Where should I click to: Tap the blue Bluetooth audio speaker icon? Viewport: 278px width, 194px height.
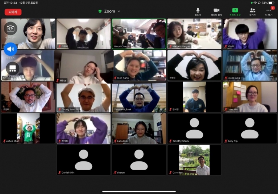coord(11,49)
